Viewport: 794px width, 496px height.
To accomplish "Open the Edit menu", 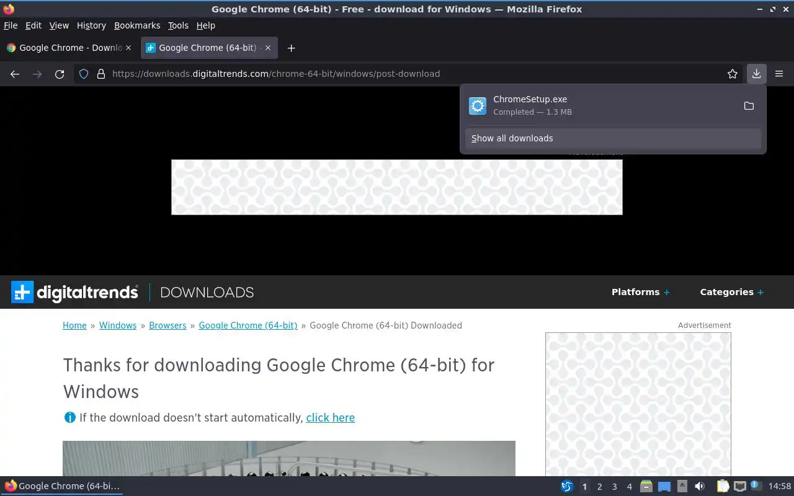I will tap(33, 25).
